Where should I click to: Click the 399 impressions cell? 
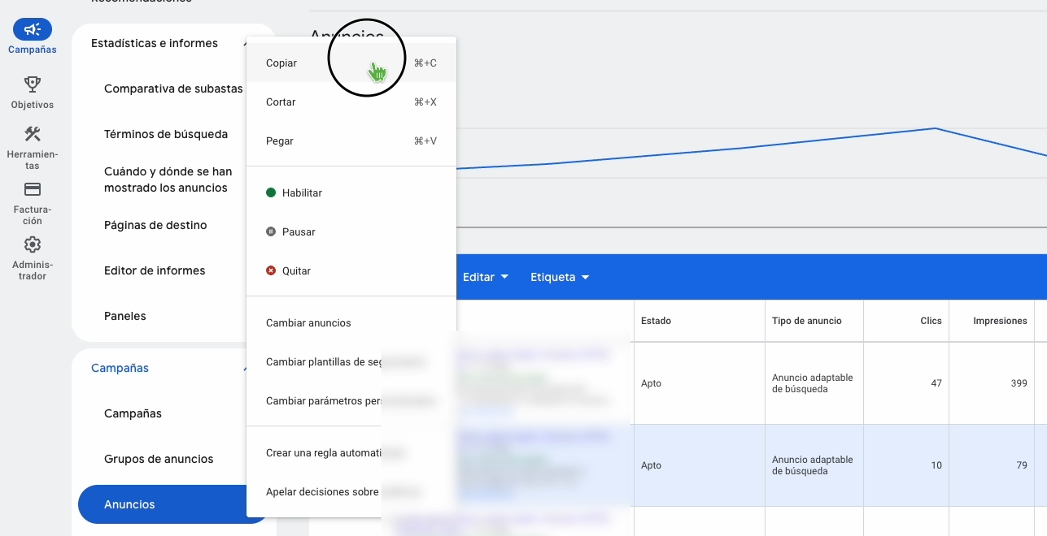tap(992, 383)
